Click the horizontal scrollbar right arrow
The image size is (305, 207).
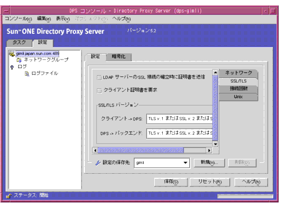pos(209,150)
